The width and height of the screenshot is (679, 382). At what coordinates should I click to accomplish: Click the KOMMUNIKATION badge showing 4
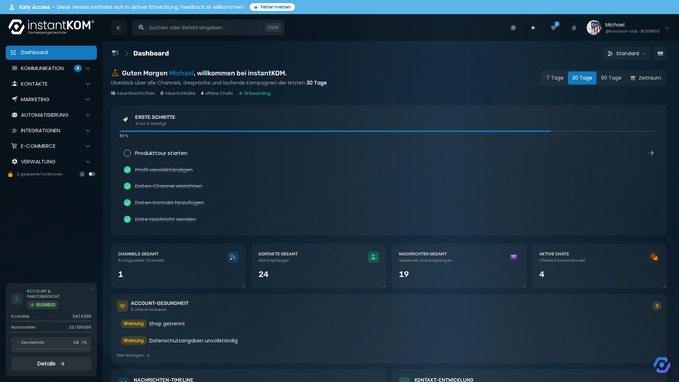[x=78, y=68]
